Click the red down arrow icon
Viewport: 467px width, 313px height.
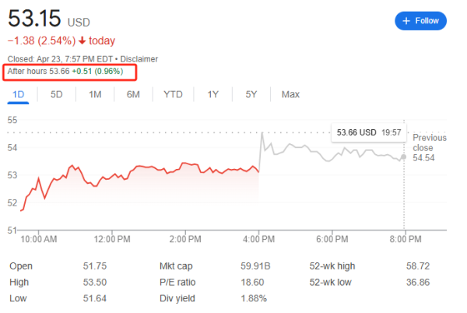pos(82,40)
